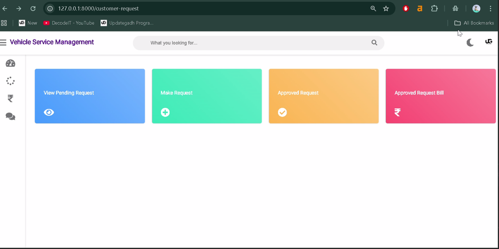Viewport: 499px width, 249px height.
Task: Open the DecodeIT - YouTube bookmark
Action: tap(69, 23)
